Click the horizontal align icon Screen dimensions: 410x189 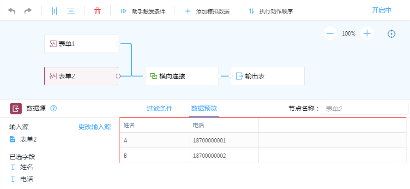71,11
